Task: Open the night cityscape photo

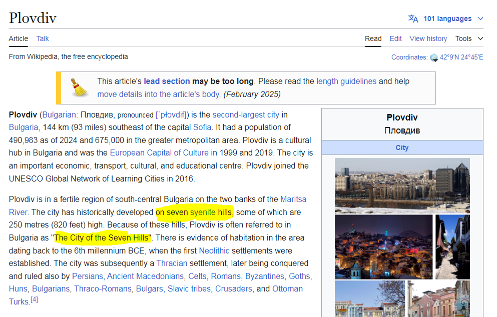Action: 383,247
